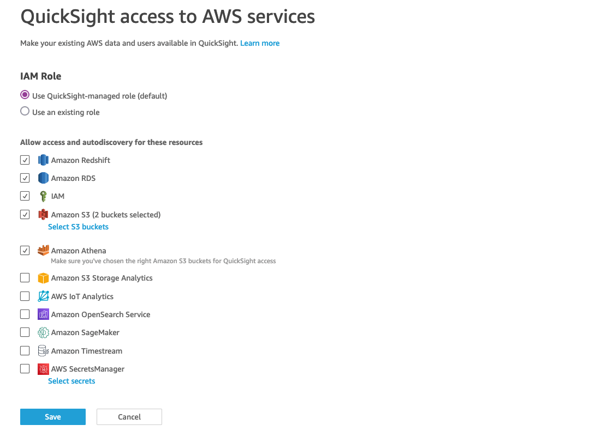
Task: Click the Amazon Redshift service icon
Action: coord(43,160)
